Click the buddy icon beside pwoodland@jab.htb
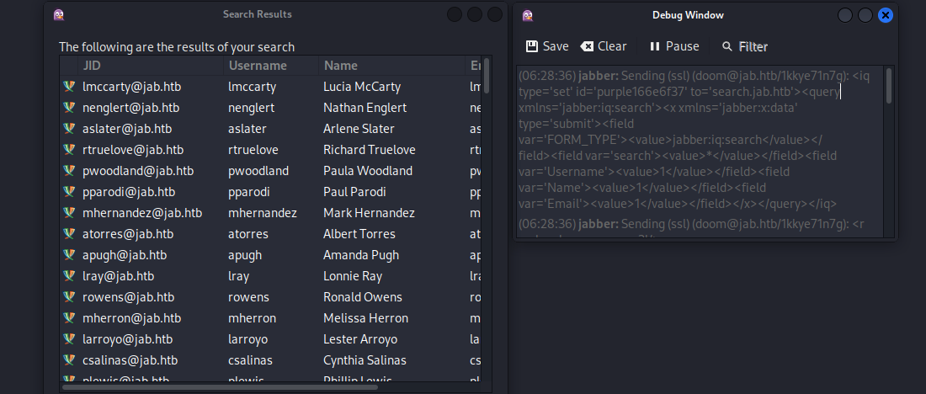926x394 pixels. 69,171
